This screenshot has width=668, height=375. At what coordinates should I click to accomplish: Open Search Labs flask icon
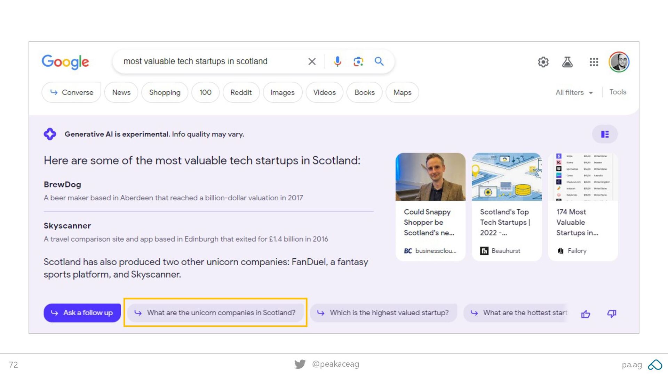(567, 62)
